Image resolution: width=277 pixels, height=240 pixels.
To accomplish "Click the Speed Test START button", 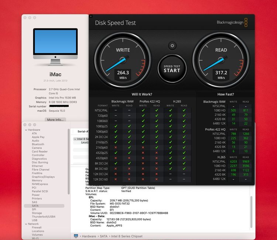I will tap(172, 69).
